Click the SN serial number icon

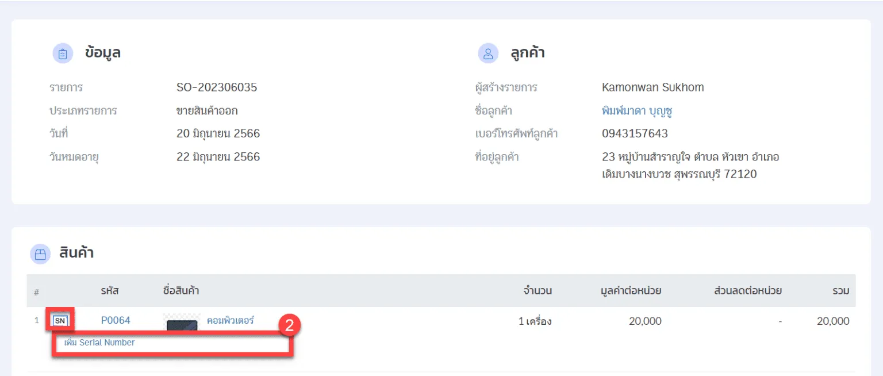(x=60, y=321)
